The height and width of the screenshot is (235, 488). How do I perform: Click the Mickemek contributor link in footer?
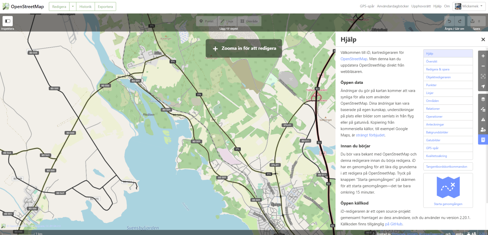tap(398, 234)
